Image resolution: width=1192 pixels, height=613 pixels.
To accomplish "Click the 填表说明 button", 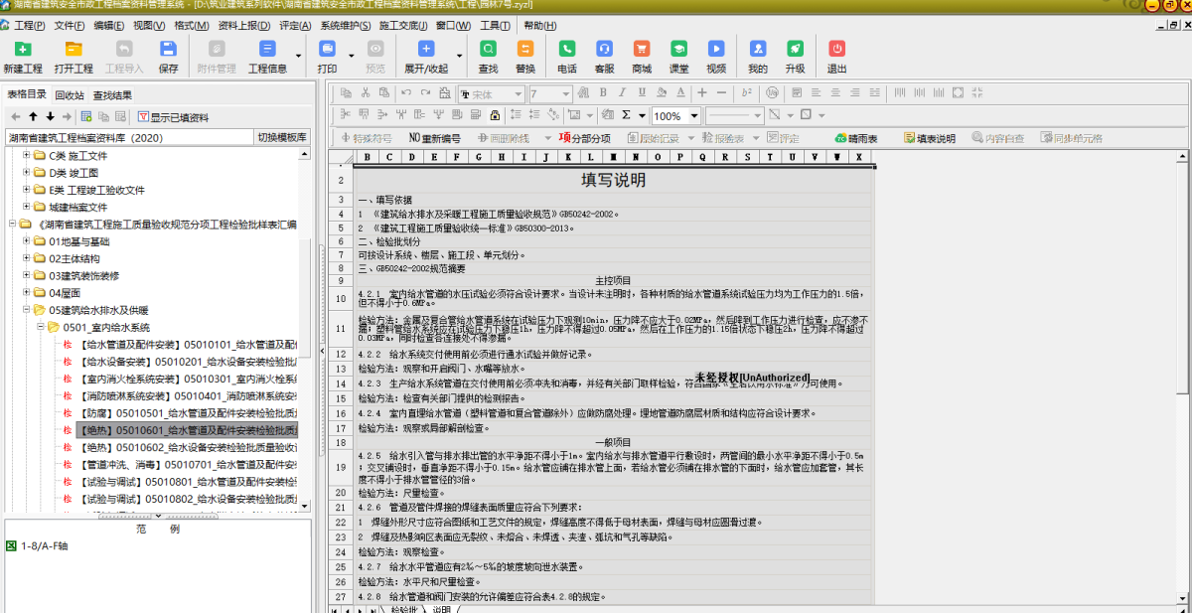I will [928, 138].
